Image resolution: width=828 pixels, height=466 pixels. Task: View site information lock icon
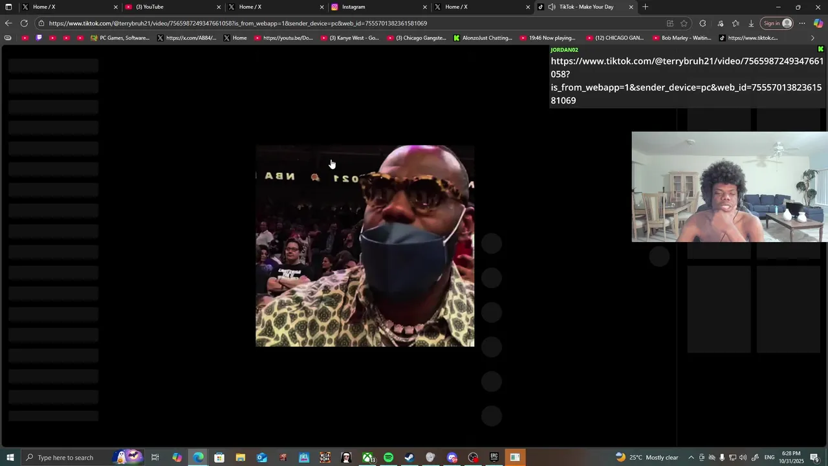[x=41, y=23]
